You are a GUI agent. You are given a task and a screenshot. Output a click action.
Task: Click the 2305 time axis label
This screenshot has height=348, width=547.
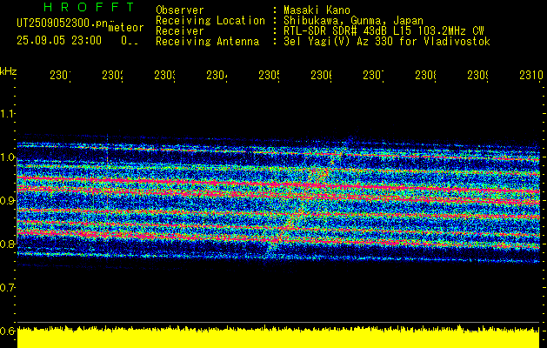tap(269, 76)
